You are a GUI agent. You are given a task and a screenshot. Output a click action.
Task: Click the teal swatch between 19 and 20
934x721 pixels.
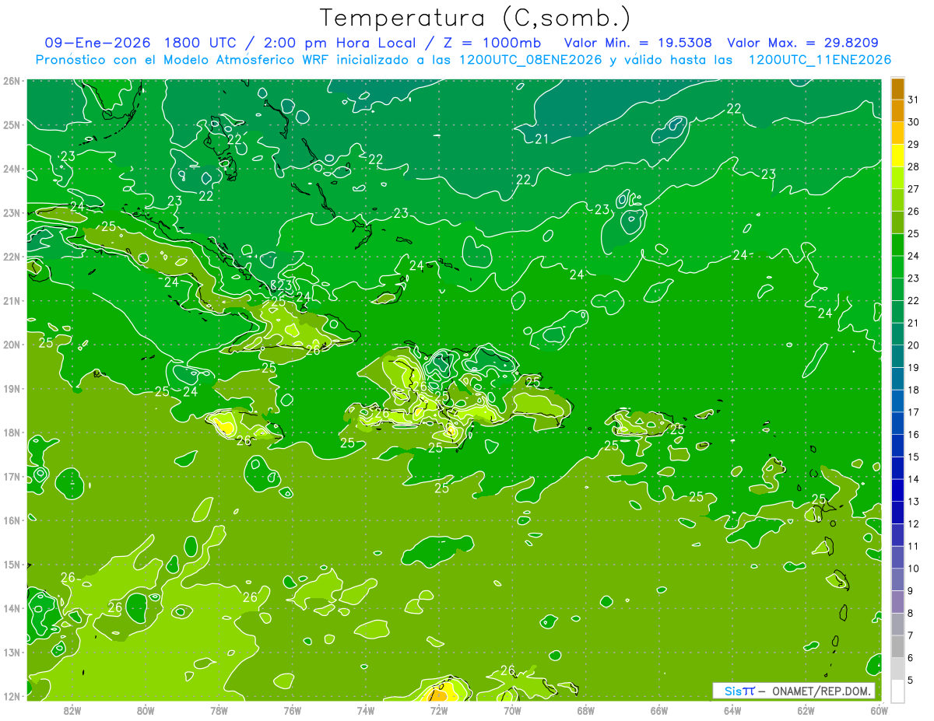(x=897, y=356)
